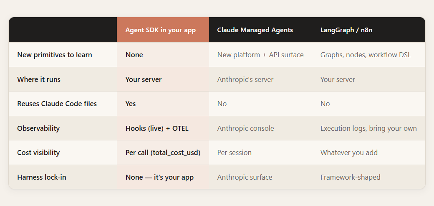Viewport: 434px width, 206px height.
Task: Select the 'Cost visibility' row label
Action: pyautogui.click(x=38, y=153)
